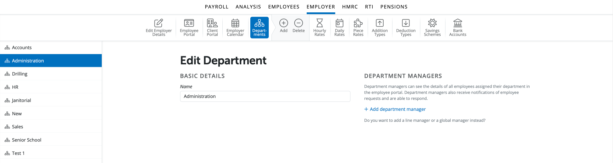Open the Employee Portal settings

point(189,28)
